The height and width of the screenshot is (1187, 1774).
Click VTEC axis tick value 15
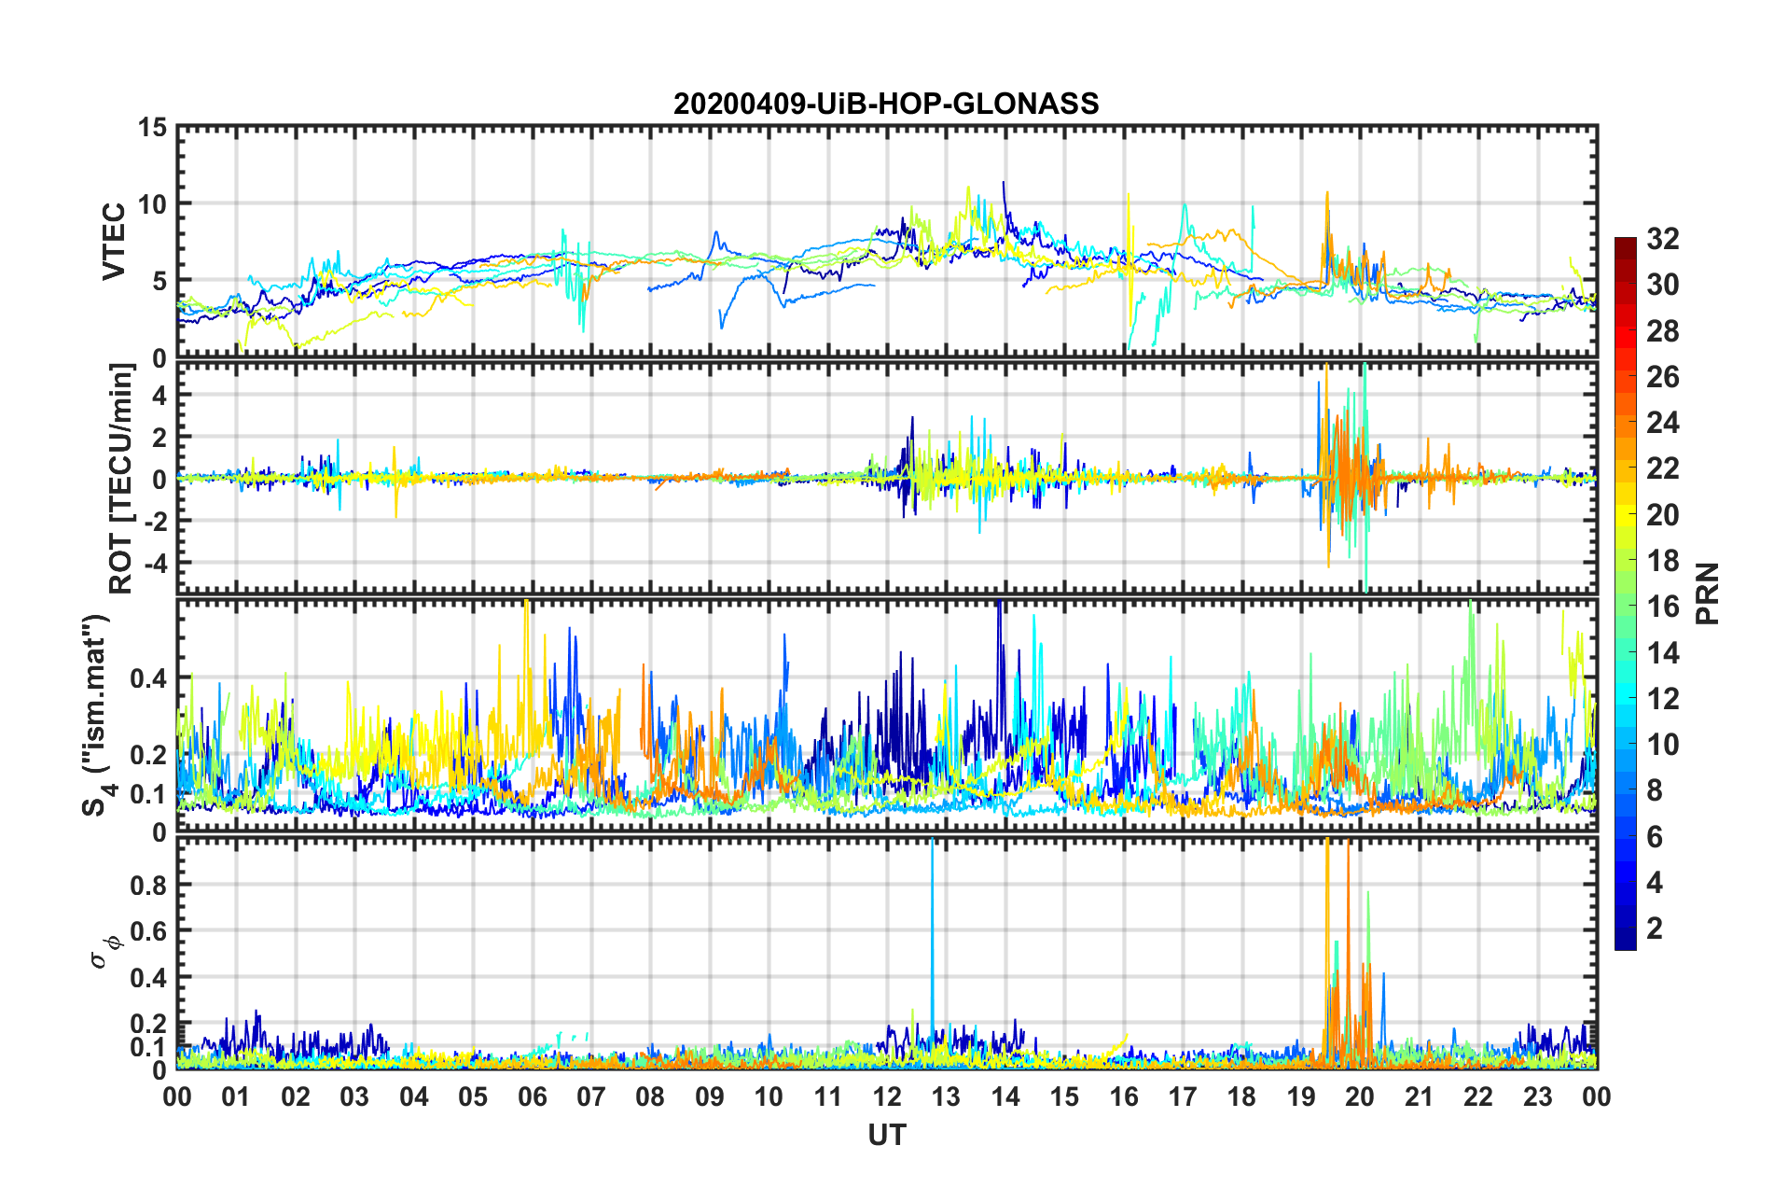(151, 128)
